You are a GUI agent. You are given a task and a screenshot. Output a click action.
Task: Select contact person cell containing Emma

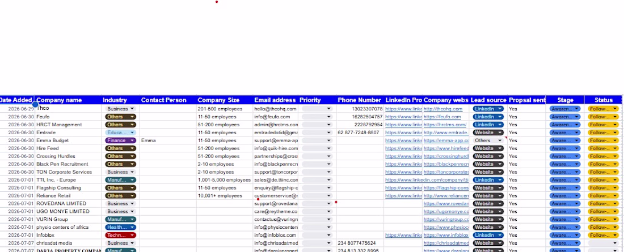[168, 140]
